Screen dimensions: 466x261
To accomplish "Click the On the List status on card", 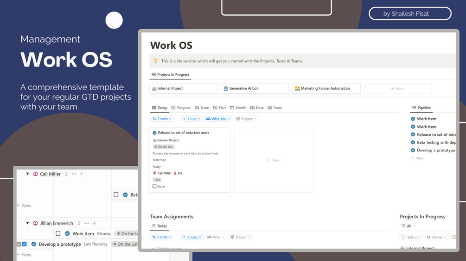I will 164,147.
